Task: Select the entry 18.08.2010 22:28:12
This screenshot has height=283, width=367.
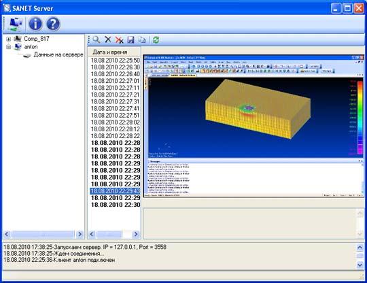Action: click(115, 129)
